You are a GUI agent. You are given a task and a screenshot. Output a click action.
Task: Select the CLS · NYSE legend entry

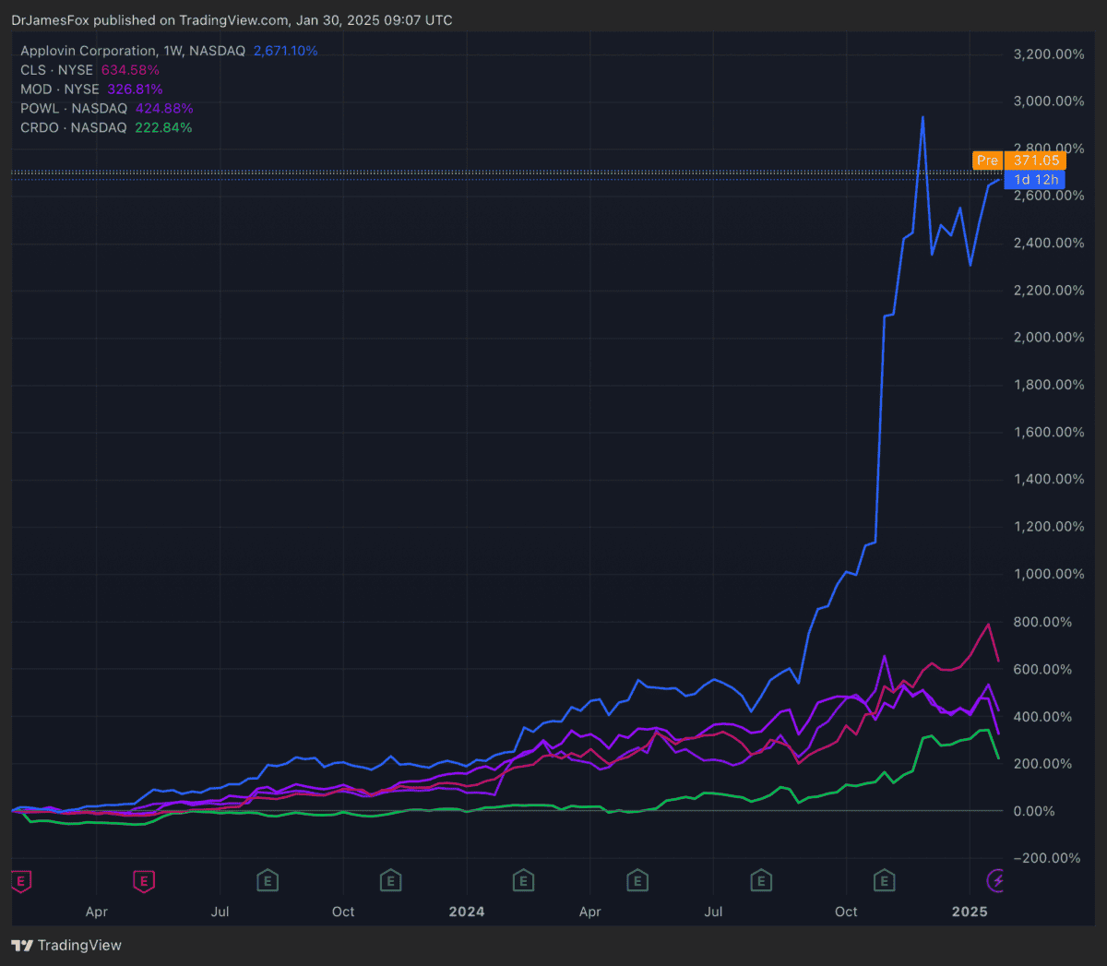tap(57, 70)
